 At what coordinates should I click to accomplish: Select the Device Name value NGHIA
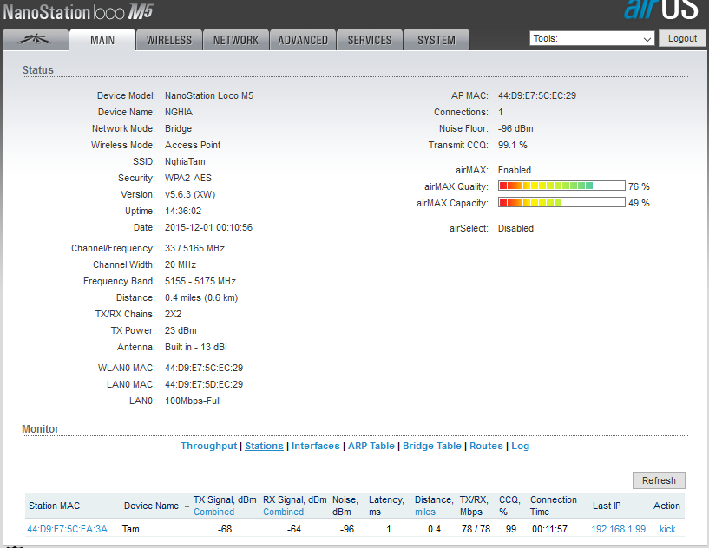(179, 112)
